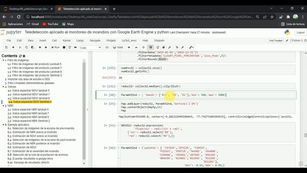Click the notebook title to rename
The image size is (307, 173).
(x=97, y=32)
